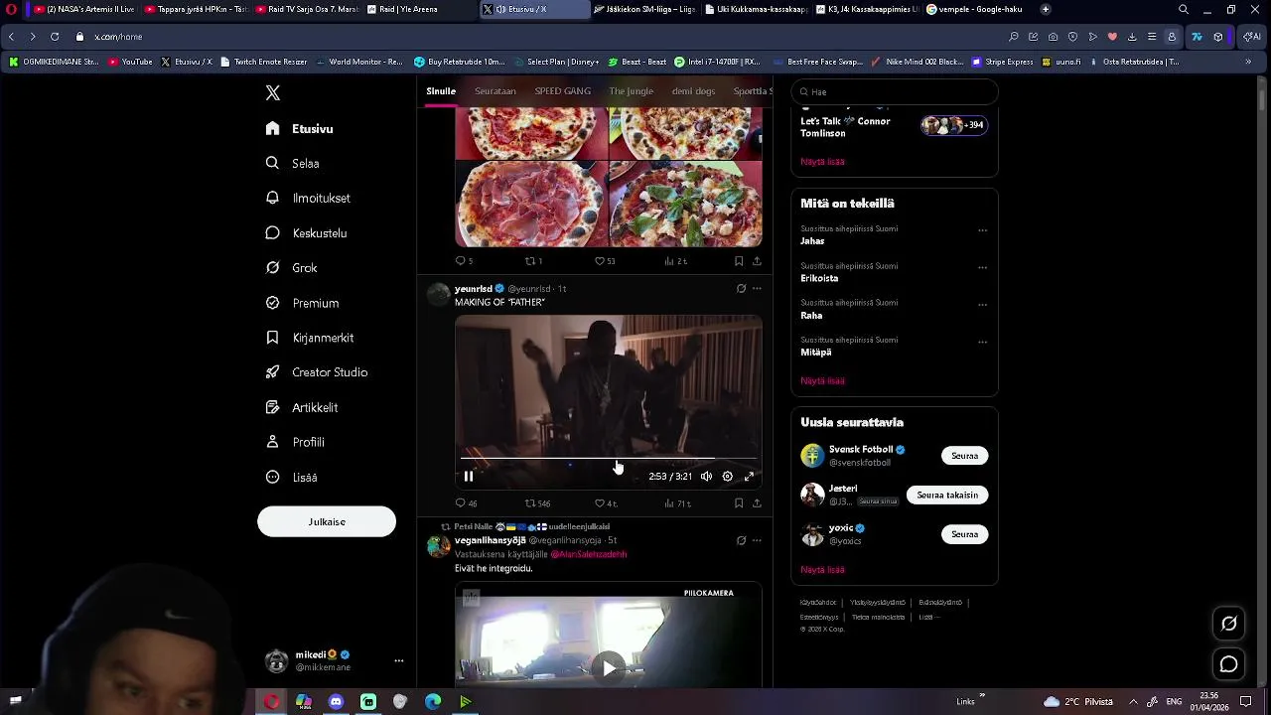This screenshot has width=1271, height=715.
Task: Open Ilmoitukset notifications
Action: (308, 199)
